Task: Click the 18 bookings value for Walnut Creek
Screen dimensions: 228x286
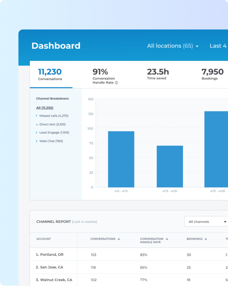Action: tap(188, 280)
